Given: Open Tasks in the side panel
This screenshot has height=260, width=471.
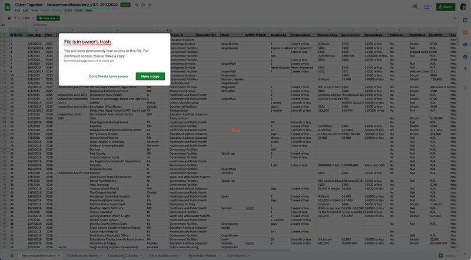Looking at the screenshot, I should tap(465, 45).
